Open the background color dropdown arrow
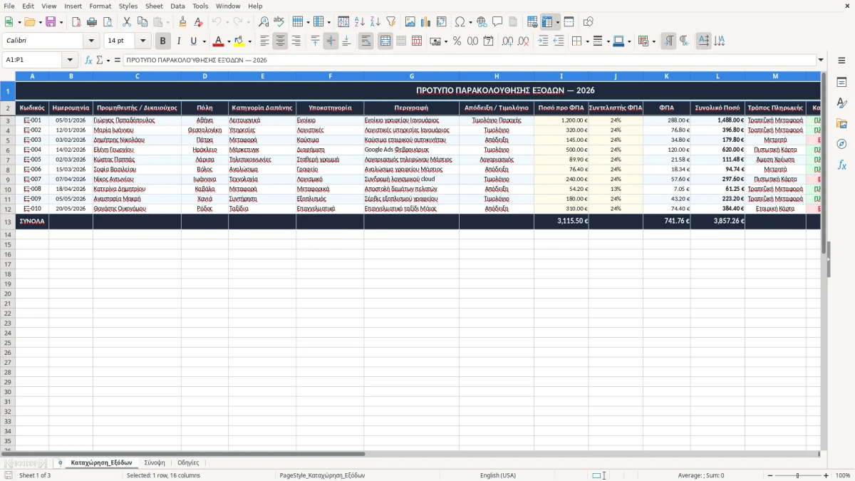This screenshot has height=481, width=855. [x=249, y=41]
